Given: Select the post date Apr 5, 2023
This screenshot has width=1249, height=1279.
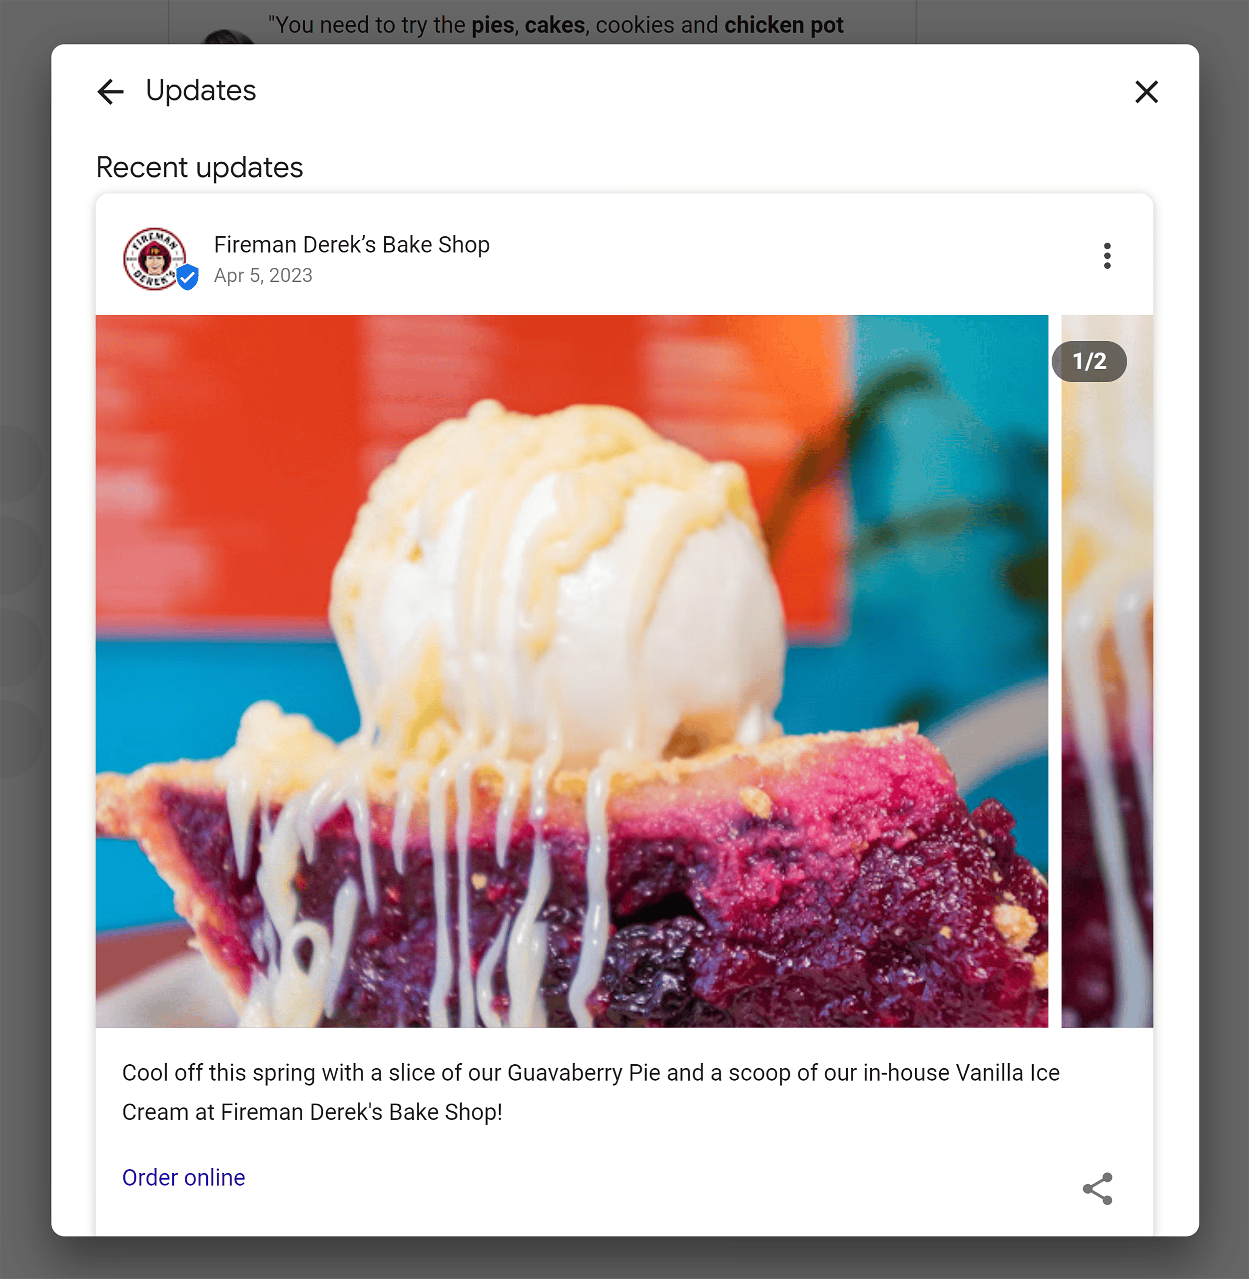Looking at the screenshot, I should tap(264, 275).
